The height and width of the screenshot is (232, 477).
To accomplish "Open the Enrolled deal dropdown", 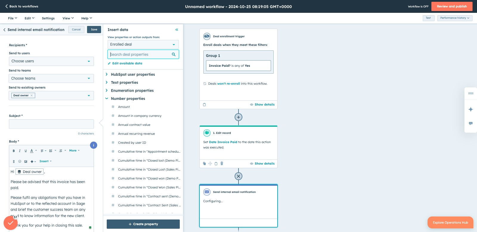I will point(143,44).
